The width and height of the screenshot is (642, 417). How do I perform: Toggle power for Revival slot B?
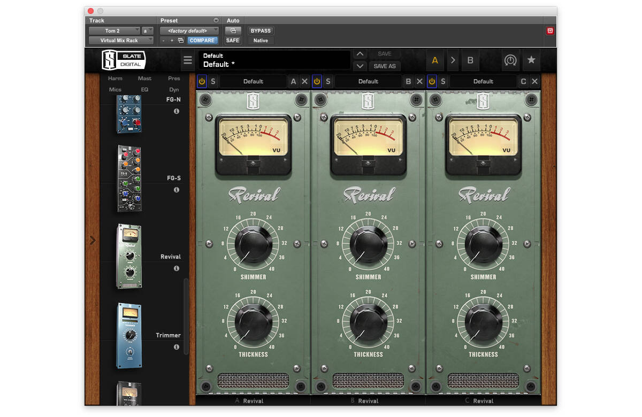pyautogui.click(x=317, y=81)
